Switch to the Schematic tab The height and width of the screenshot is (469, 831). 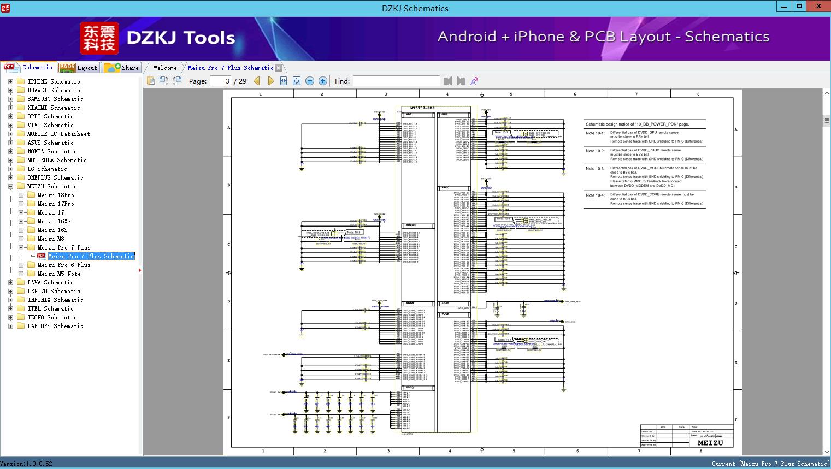coord(28,67)
